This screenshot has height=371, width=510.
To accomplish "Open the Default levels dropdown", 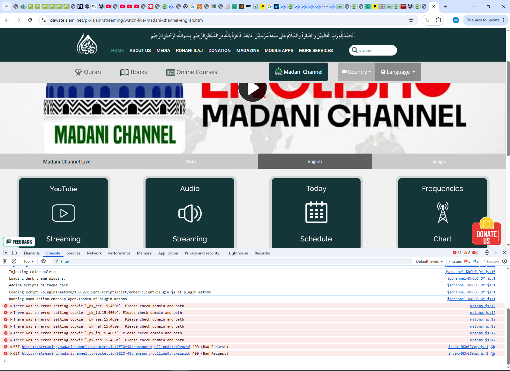I will (429, 261).
